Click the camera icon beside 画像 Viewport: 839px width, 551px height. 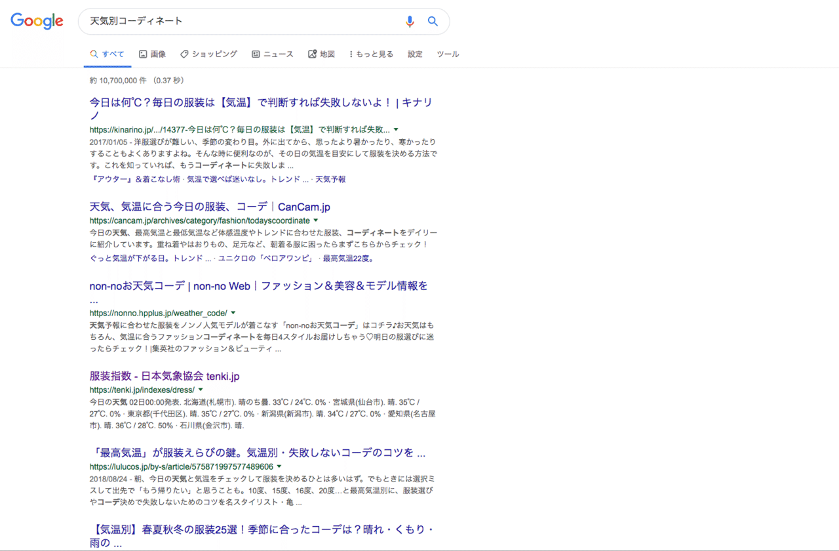pos(142,53)
